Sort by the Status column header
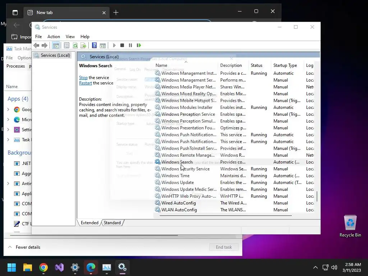The width and height of the screenshot is (368, 276). [259, 65]
